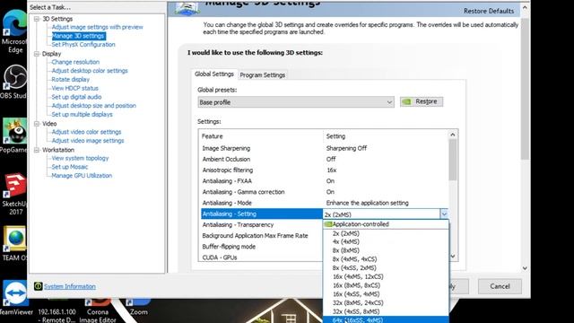
Task: Select 64x (16xSS, 4xMS) option
Action: point(386,319)
